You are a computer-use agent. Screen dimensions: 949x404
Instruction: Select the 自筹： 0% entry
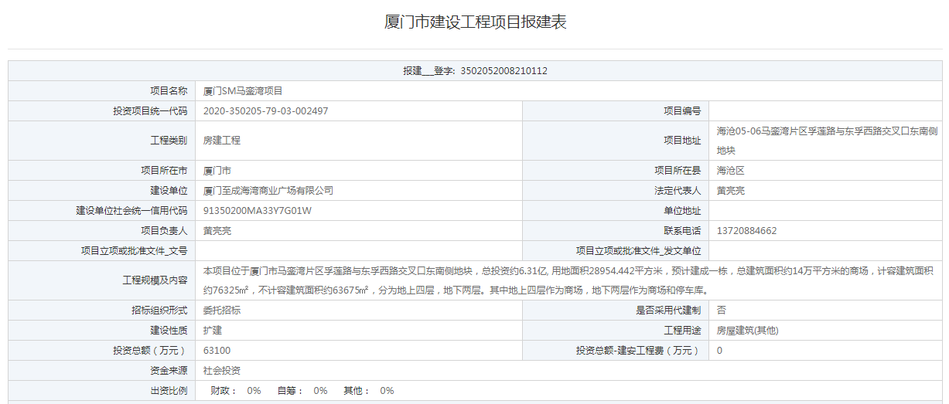point(302,391)
